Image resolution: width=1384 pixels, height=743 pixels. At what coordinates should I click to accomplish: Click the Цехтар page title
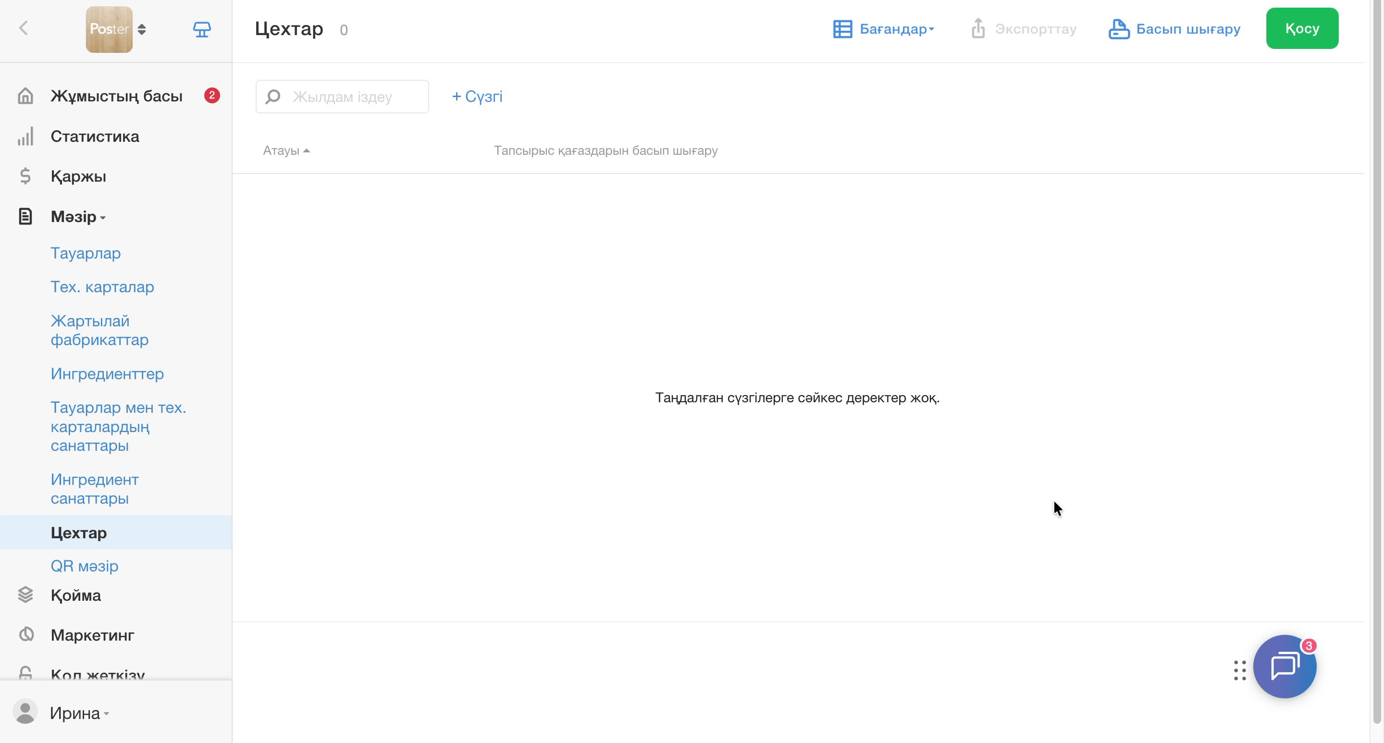[x=289, y=28]
